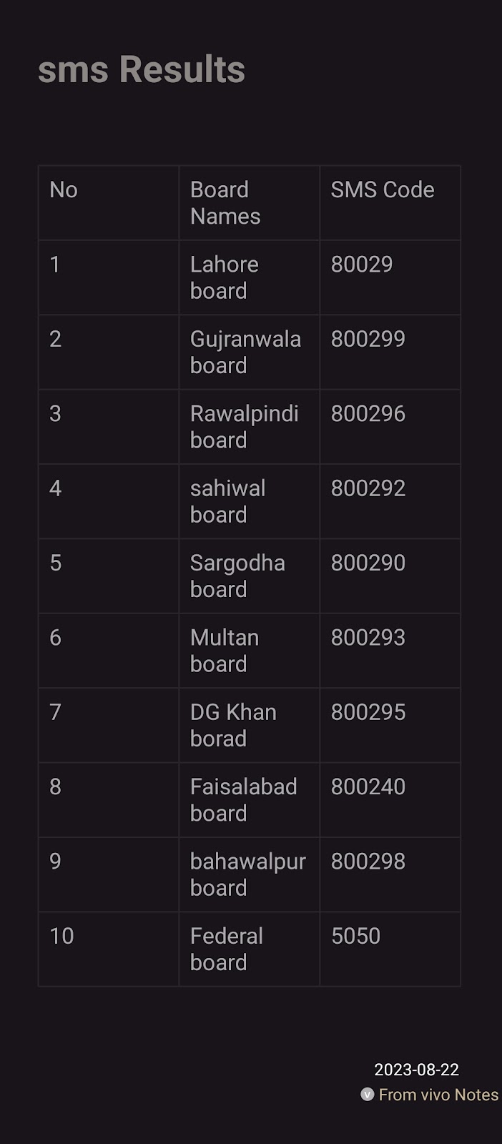Select the Gujranwala board cell
This screenshot has width=502, height=1144.
pos(249,352)
